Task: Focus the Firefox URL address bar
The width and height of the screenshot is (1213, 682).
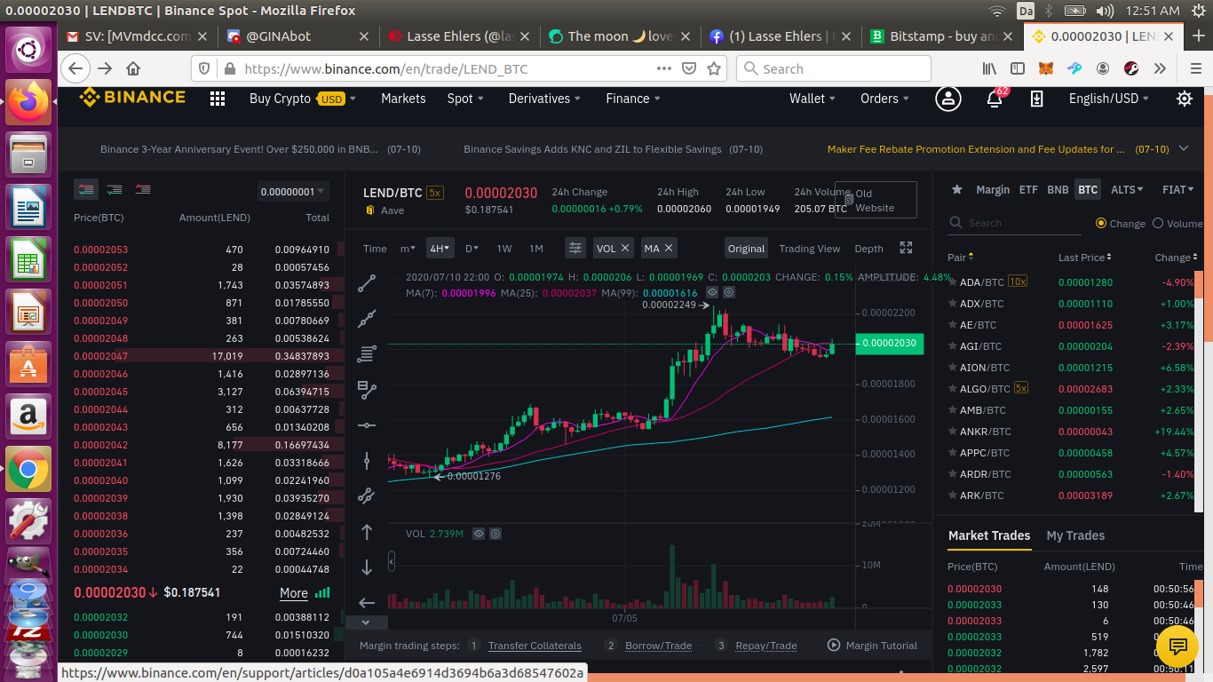Action: pos(448,68)
